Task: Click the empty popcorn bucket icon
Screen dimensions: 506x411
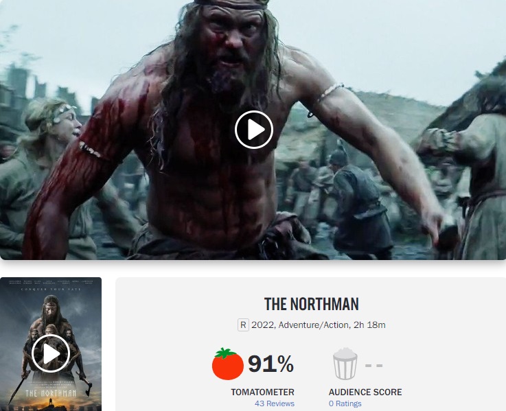Action: (345, 364)
